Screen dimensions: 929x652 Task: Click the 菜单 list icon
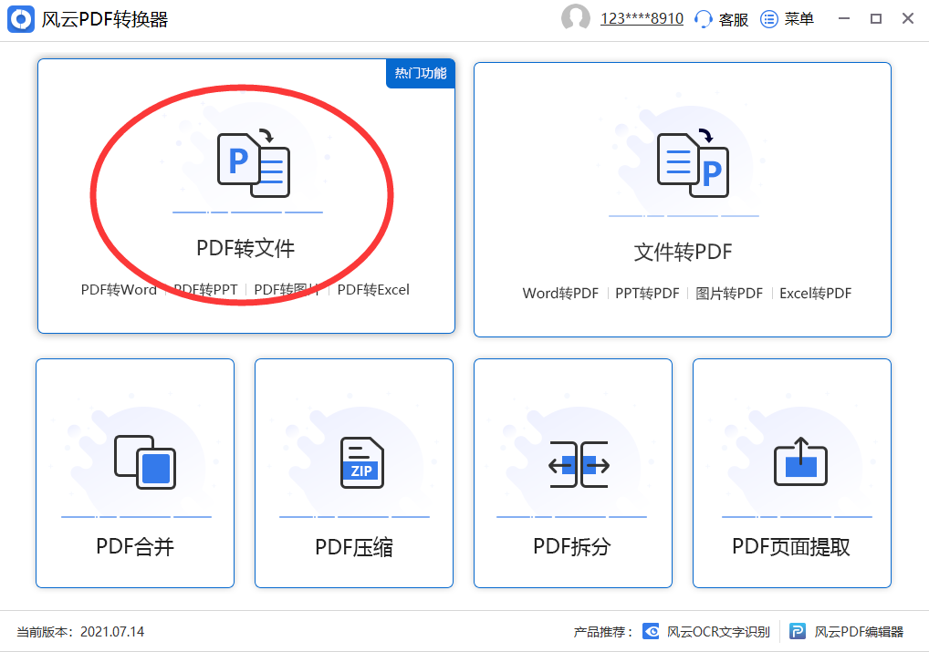pos(768,19)
